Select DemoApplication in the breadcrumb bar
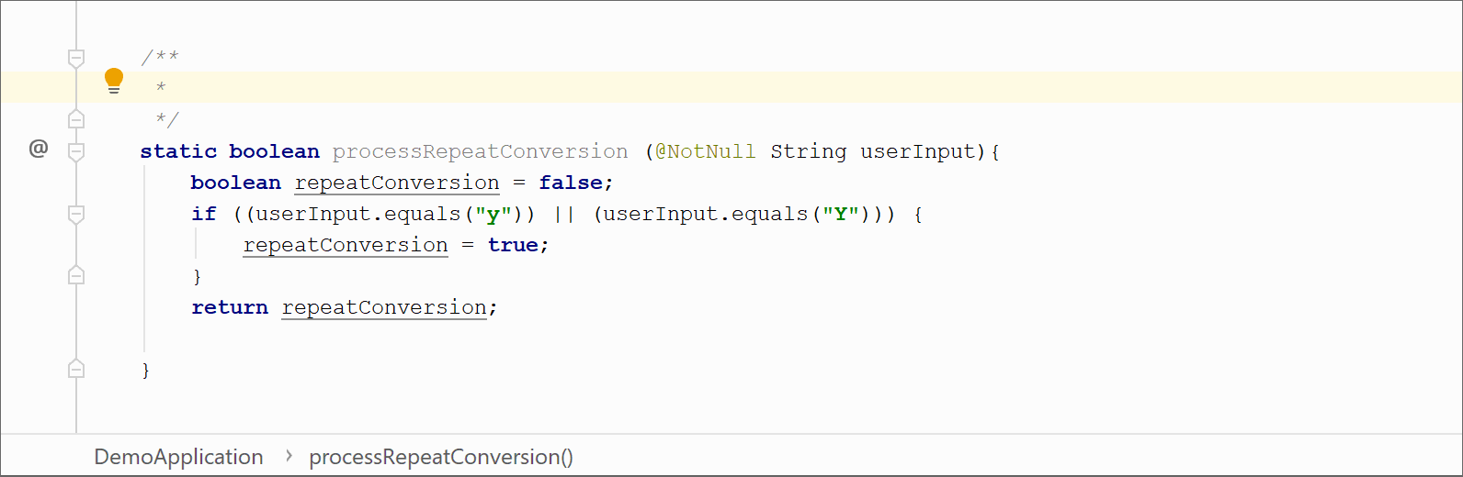This screenshot has height=477, width=1463. pyautogui.click(x=178, y=457)
